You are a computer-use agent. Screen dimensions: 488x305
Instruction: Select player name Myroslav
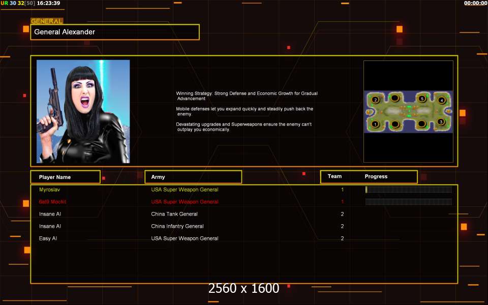[49, 190]
